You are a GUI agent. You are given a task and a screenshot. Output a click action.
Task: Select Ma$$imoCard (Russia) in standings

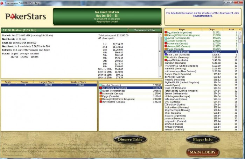coord(201,52)
